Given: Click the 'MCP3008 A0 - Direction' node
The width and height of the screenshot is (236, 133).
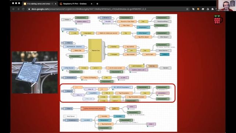Looking at the screenshot, I should [x=74, y=47].
